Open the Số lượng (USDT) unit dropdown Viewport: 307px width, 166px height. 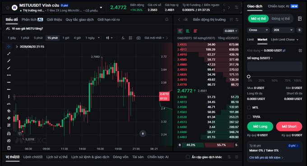click(260, 58)
